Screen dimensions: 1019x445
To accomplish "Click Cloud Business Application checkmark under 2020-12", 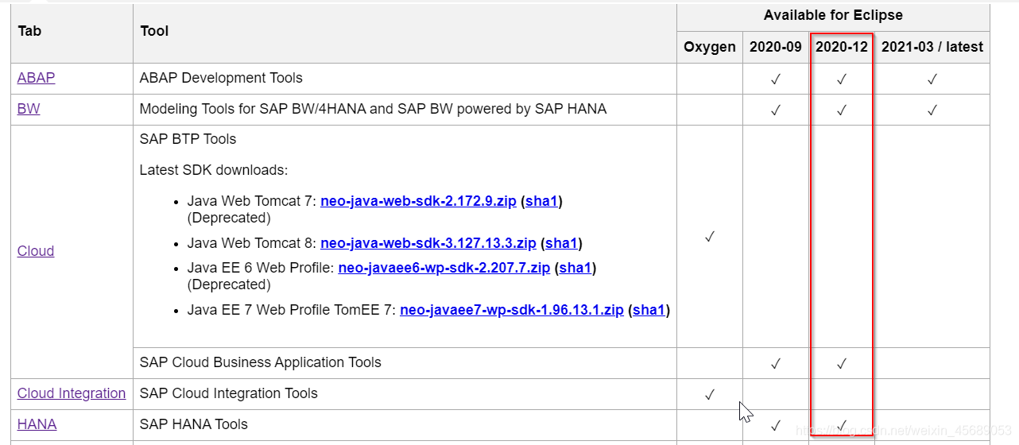I will pyautogui.click(x=842, y=363).
